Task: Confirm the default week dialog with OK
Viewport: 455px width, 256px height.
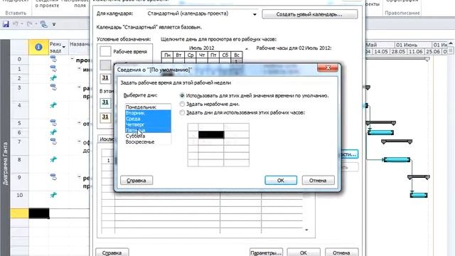Action: tap(281, 180)
